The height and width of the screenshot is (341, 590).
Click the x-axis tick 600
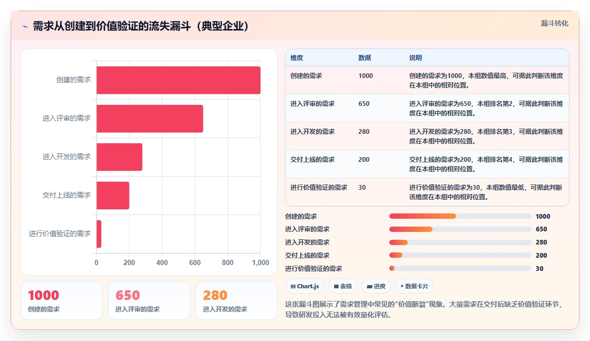pyautogui.click(x=194, y=262)
